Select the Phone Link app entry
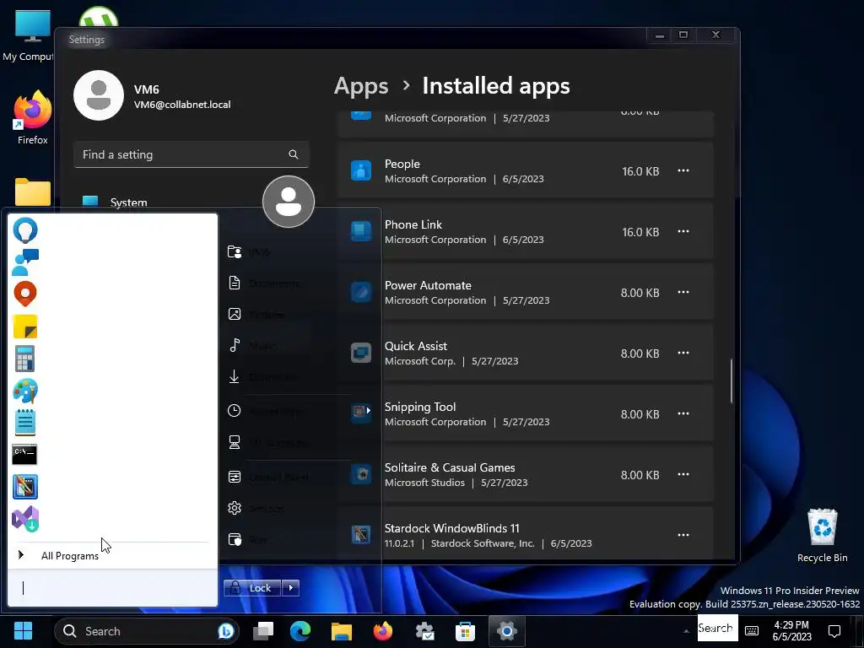Screen dimensions: 864x648 click(525, 231)
